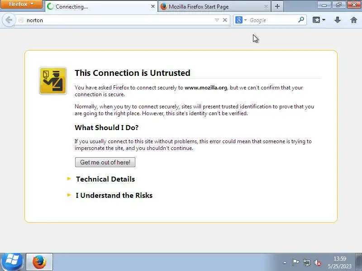
Task: Close the Connecting... tab
Action: click(x=153, y=6)
